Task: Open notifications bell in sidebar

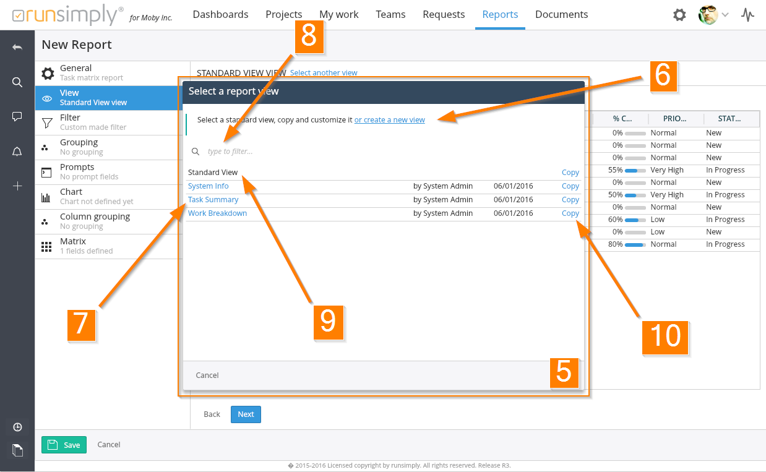Action: coord(17,152)
